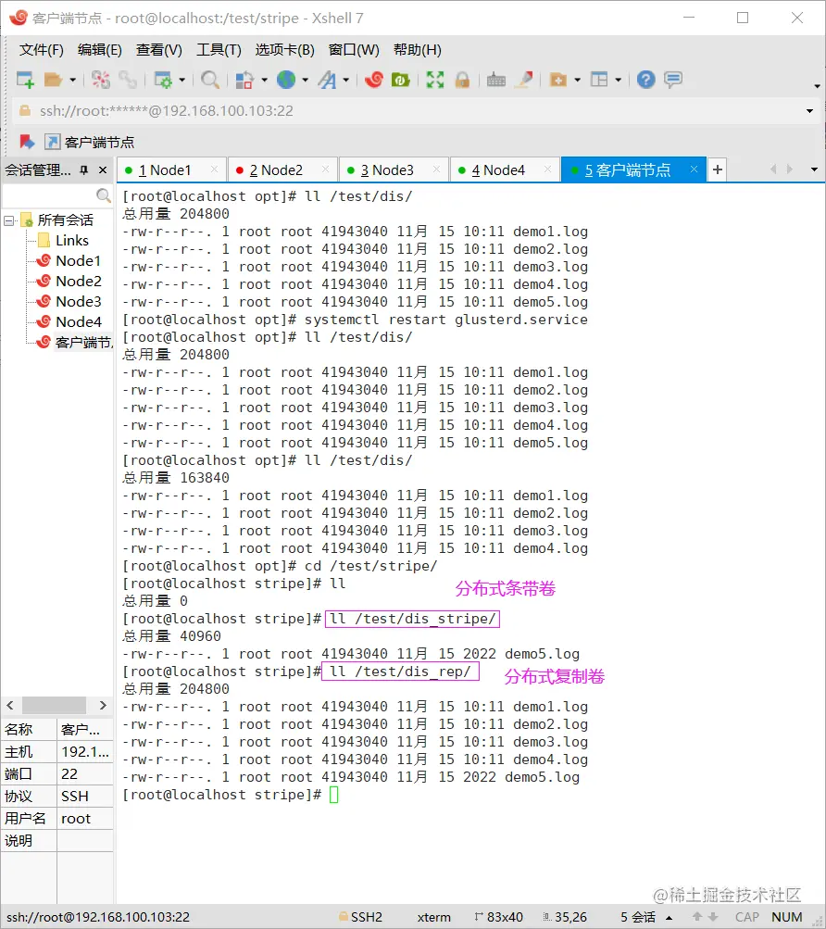
Task: Open the 帮助(H) menu
Action: 417,50
